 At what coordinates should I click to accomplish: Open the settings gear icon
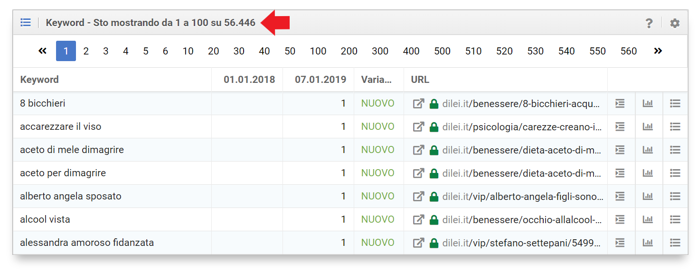point(675,23)
